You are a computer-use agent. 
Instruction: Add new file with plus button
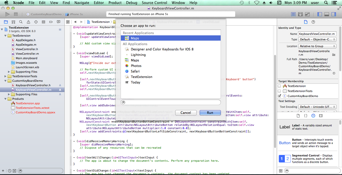coord(3,171)
